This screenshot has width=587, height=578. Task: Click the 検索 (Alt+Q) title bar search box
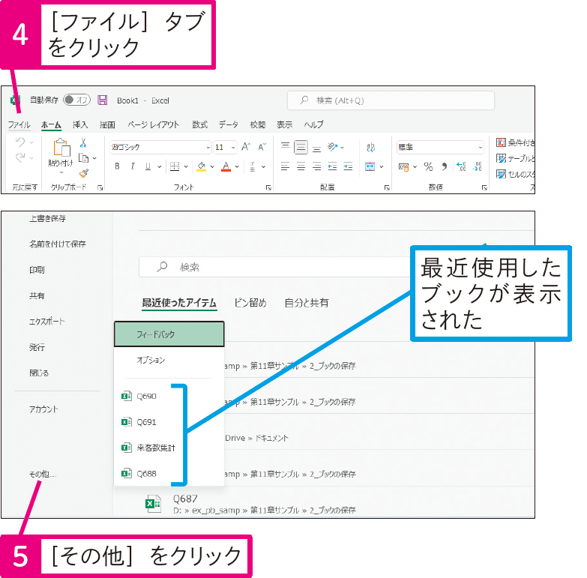point(391,100)
